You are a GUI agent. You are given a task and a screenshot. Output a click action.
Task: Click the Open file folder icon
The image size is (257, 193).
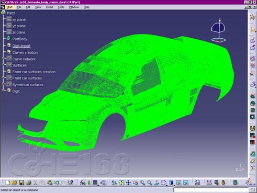[15, 183]
